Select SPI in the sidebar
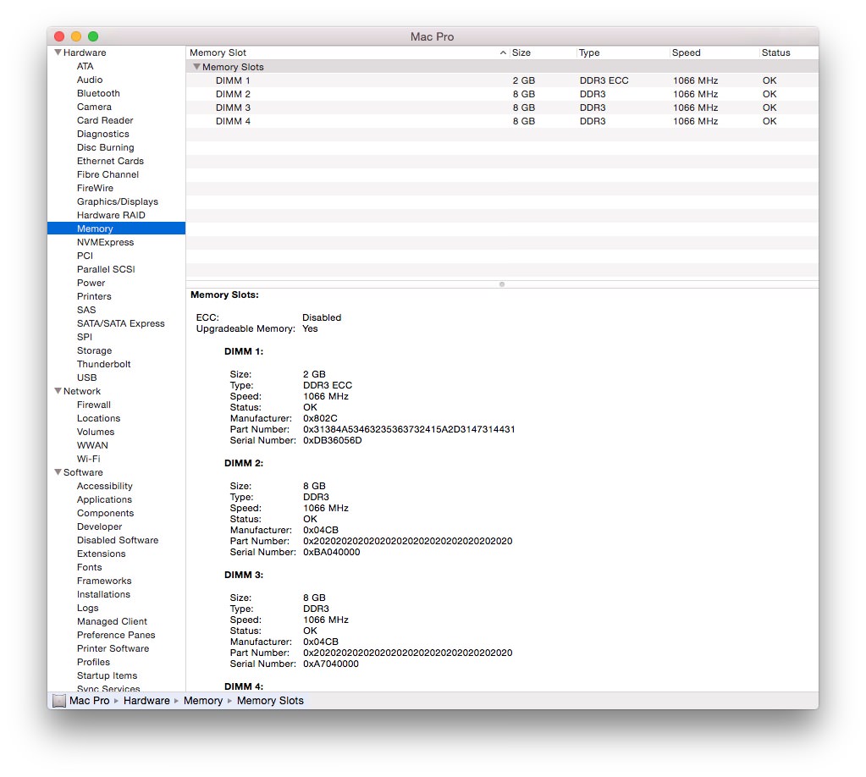Image resolution: width=866 pixels, height=777 pixels. point(85,337)
